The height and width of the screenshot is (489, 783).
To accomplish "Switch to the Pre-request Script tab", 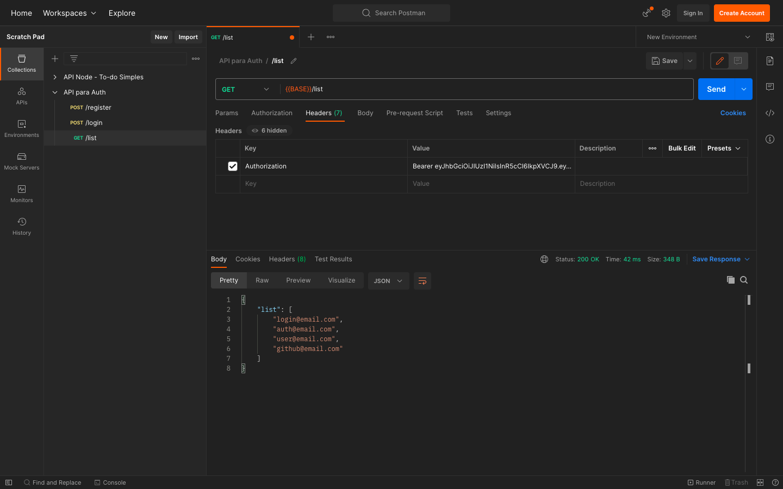I will pyautogui.click(x=415, y=113).
